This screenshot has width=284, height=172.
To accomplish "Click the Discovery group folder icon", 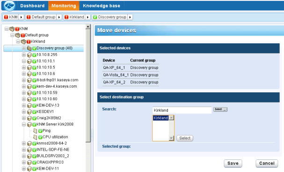I will (x=29, y=48).
